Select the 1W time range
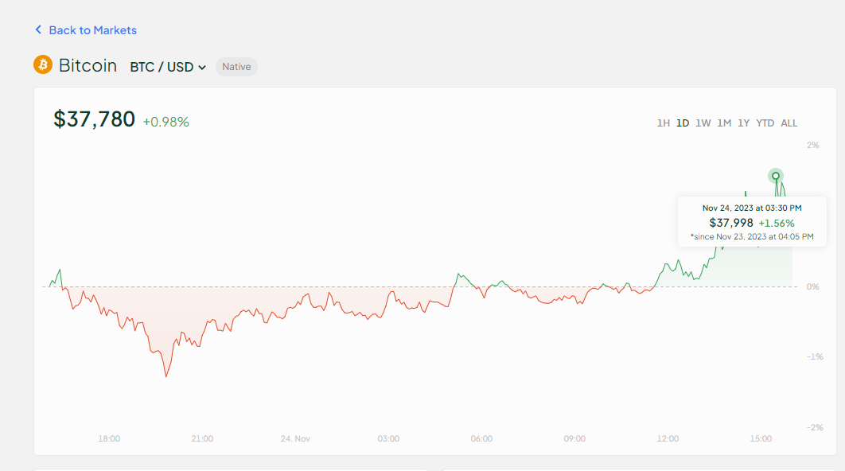Screen dimensions: 845x471 pyautogui.click(x=703, y=123)
